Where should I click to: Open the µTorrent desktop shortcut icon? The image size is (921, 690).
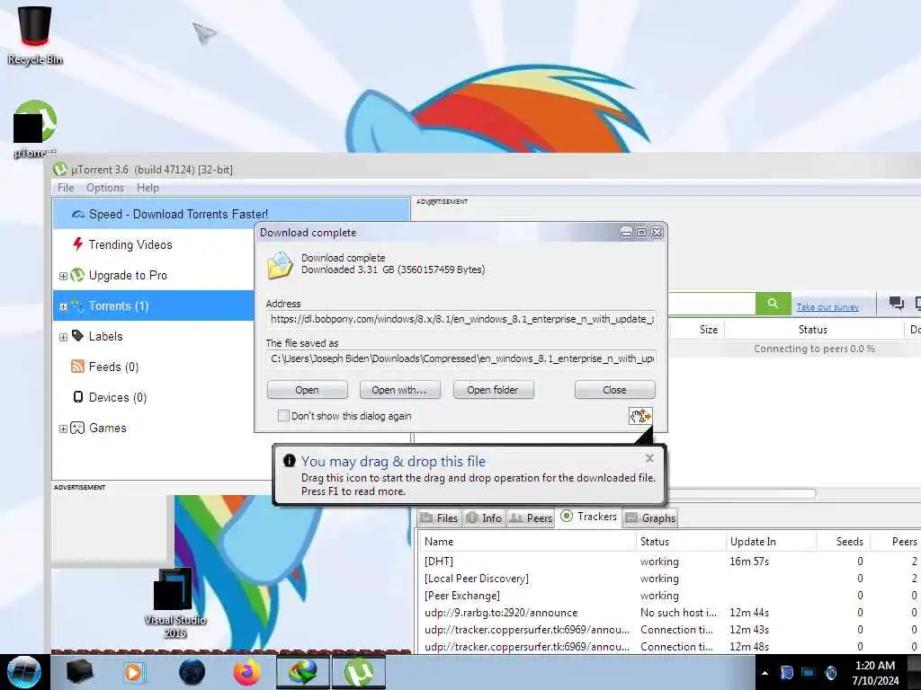35,128
